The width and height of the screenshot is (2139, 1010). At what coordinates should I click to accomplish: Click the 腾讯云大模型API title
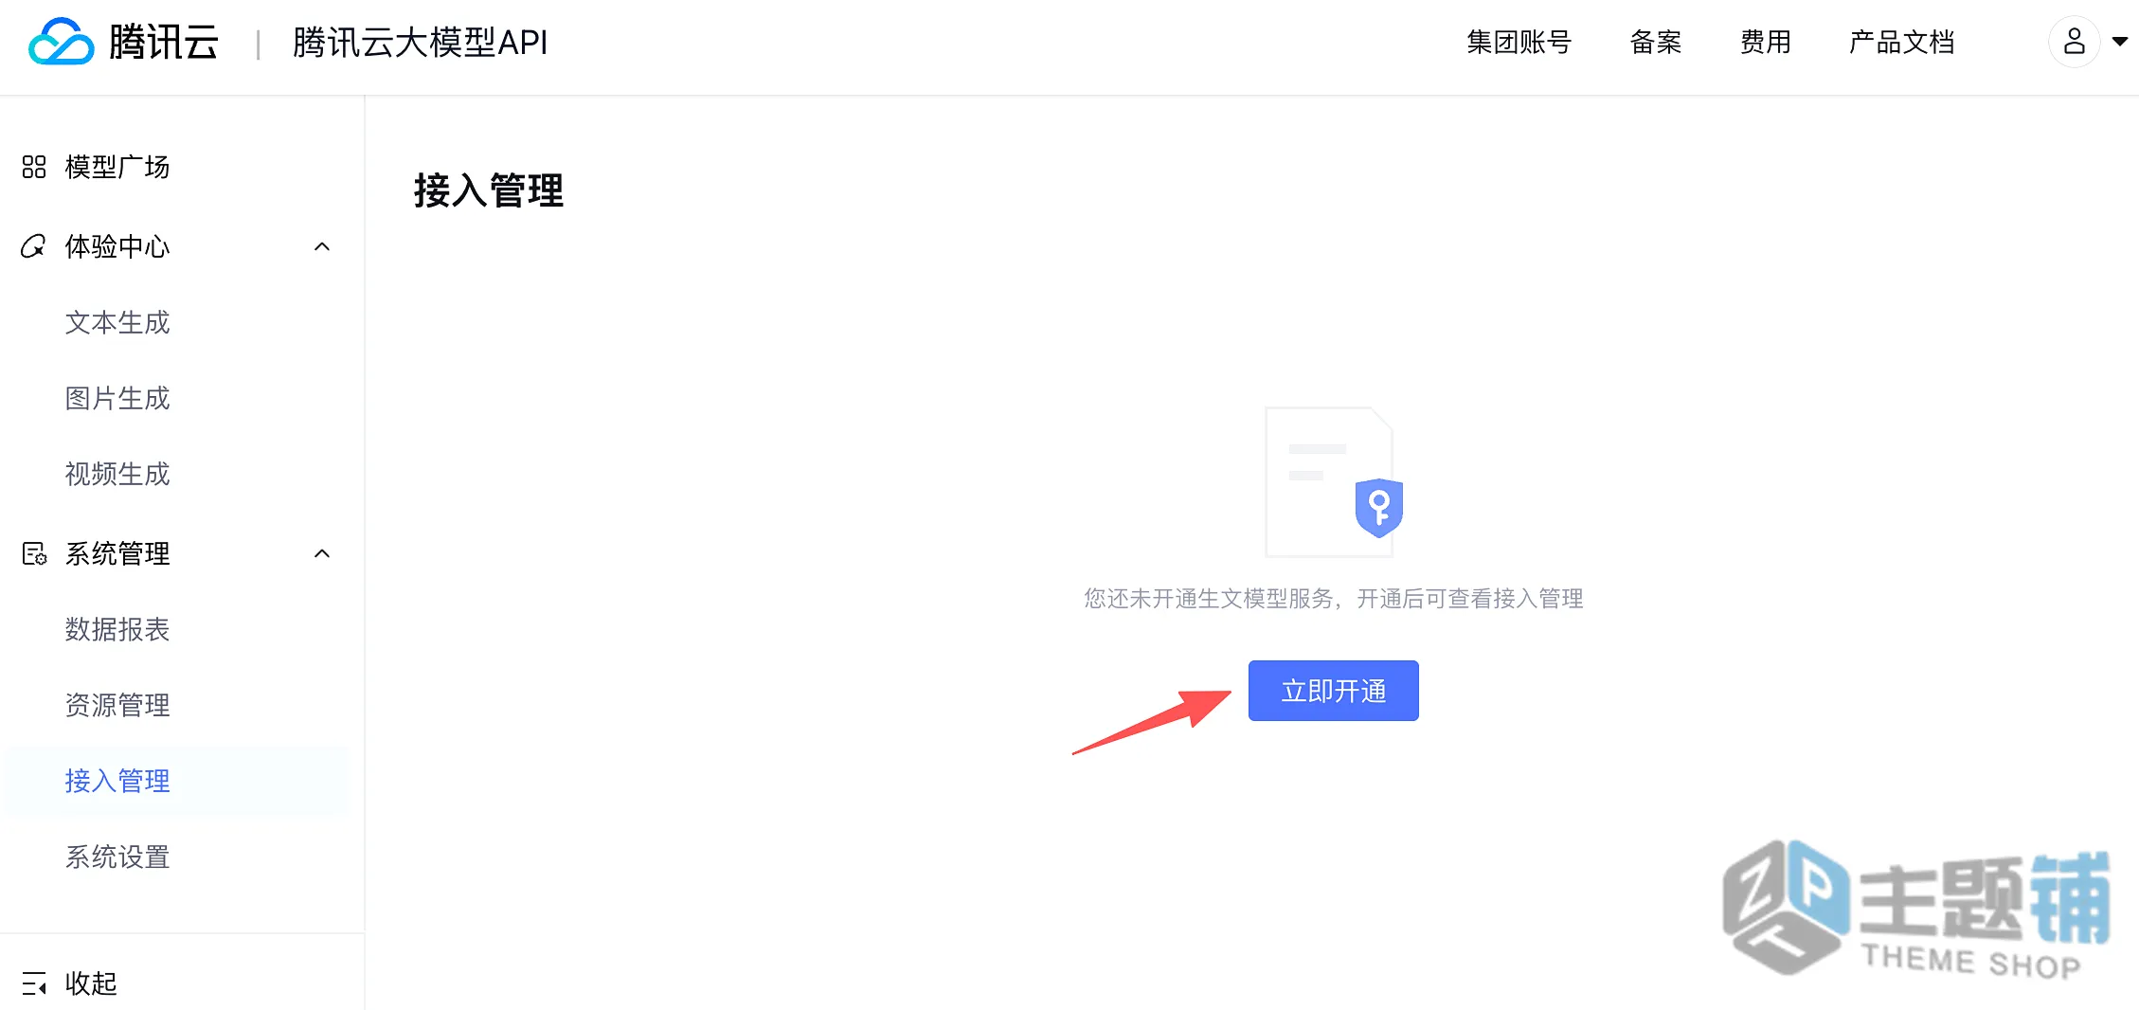pos(420,43)
